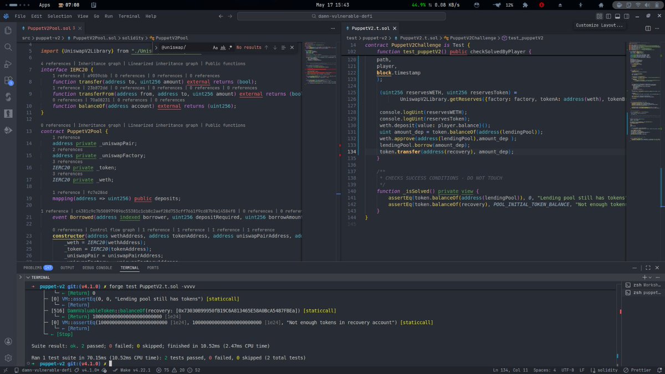Open the Explorer view in activity bar
The image size is (665, 374).
coord(8,31)
